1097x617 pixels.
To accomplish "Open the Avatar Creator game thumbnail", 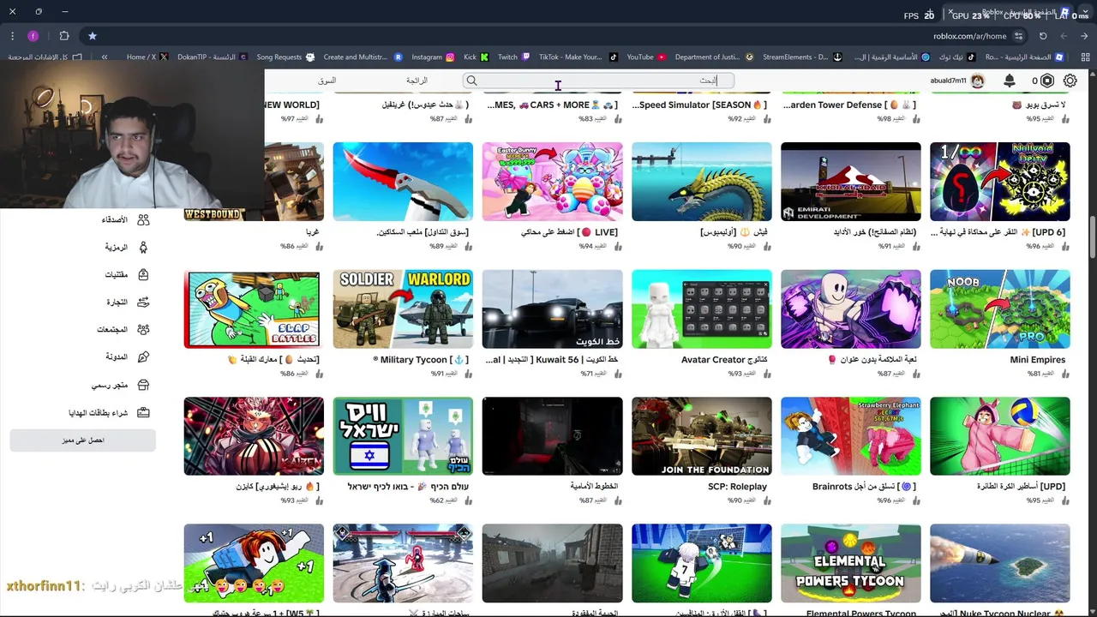I will coord(702,309).
